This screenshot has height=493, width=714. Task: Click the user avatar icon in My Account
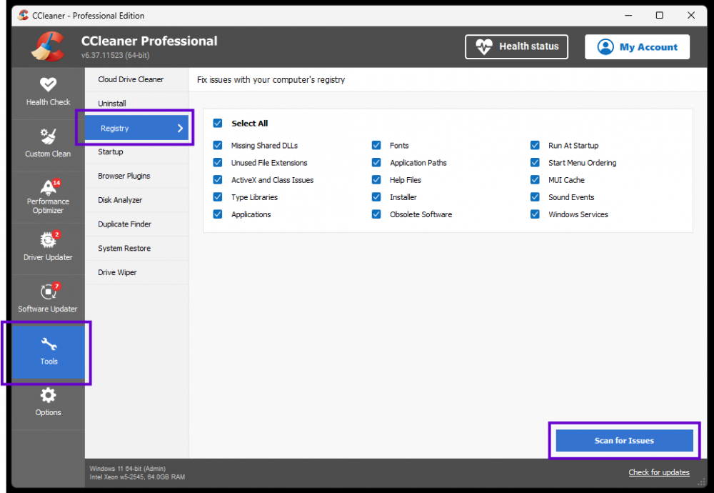[605, 46]
